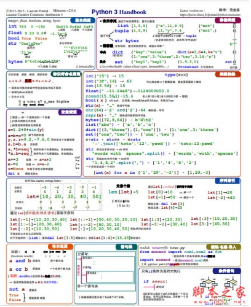Image resolution: width=251 pixels, height=307 pixels.
Task: Select the float("-11.24e8") conversion line
Action: [x=127, y=91]
